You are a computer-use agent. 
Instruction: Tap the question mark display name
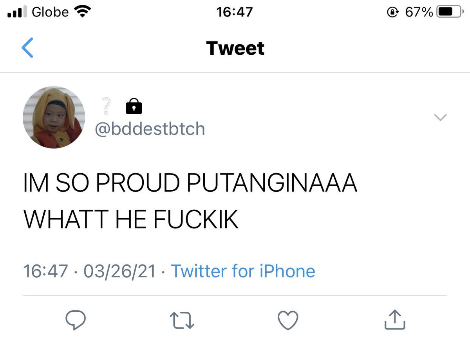coord(106,106)
